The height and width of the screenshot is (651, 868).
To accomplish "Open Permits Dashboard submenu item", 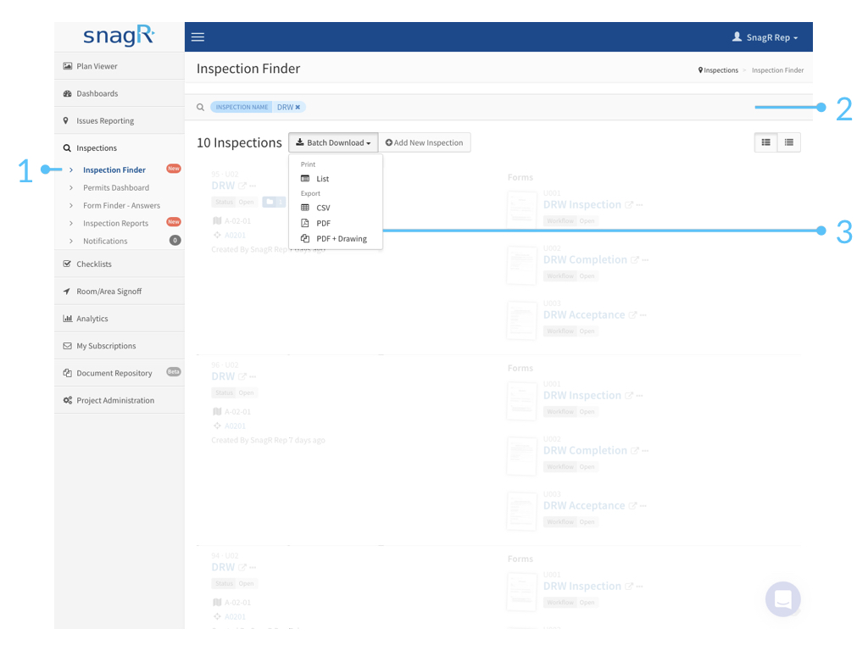I will pos(115,187).
